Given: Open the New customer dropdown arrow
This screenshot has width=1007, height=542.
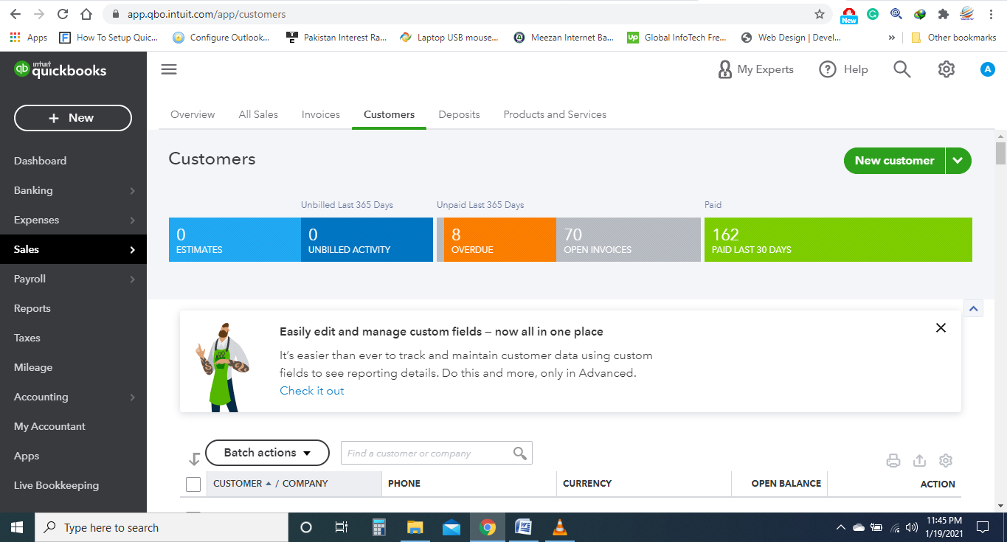Looking at the screenshot, I should 958,161.
